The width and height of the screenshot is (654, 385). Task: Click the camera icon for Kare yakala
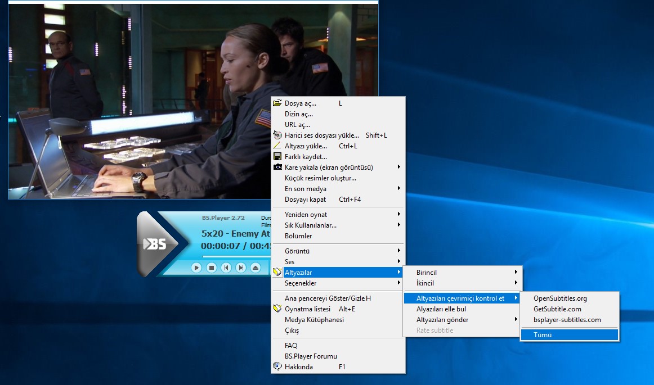(277, 167)
